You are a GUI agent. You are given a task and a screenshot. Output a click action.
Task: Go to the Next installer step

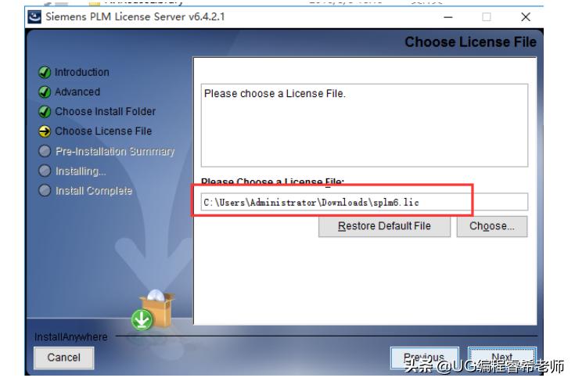[x=502, y=358]
